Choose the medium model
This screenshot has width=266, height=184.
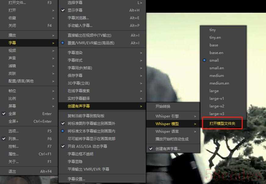[x=223, y=76]
